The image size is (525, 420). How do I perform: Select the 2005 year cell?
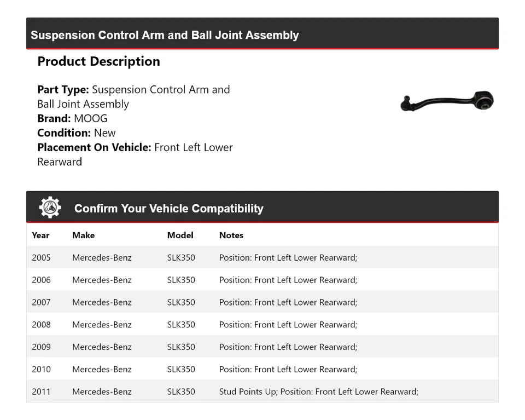(41, 257)
